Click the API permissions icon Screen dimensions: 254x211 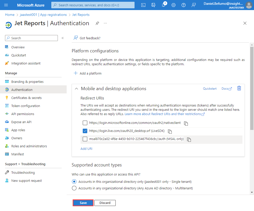7,114
